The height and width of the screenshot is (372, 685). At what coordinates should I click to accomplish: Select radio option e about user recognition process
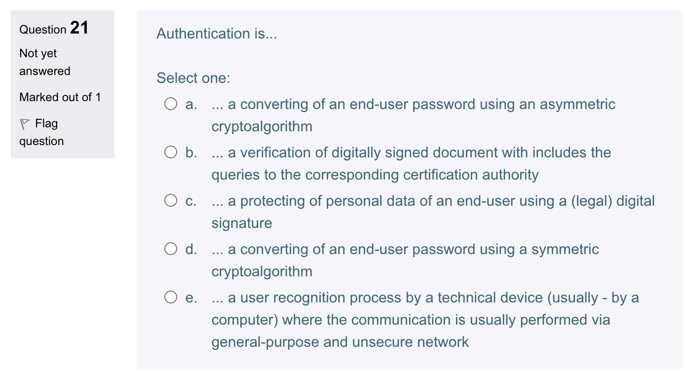click(x=171, y=297)
